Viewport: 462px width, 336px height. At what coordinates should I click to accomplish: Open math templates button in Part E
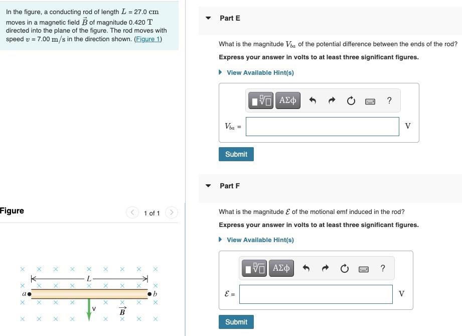[261, 100]
